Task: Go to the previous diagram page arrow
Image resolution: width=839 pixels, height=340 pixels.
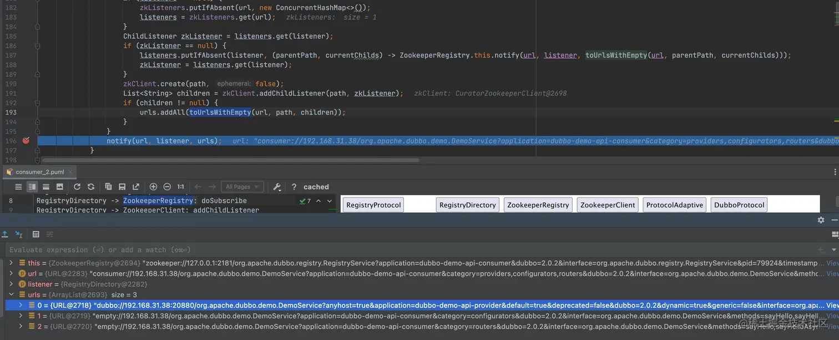Action: click(198, 187)
